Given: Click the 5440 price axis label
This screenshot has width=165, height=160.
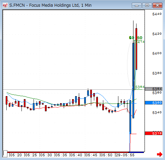Looking at the screenshot, I should pos(157,14).
